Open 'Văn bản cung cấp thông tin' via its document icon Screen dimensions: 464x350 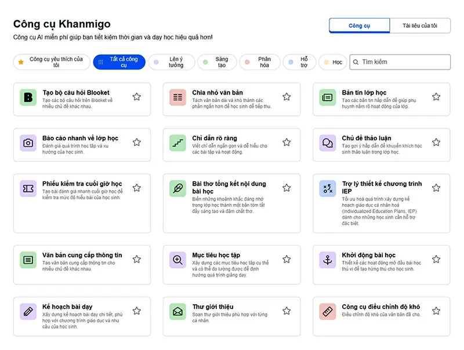[27, 260]
